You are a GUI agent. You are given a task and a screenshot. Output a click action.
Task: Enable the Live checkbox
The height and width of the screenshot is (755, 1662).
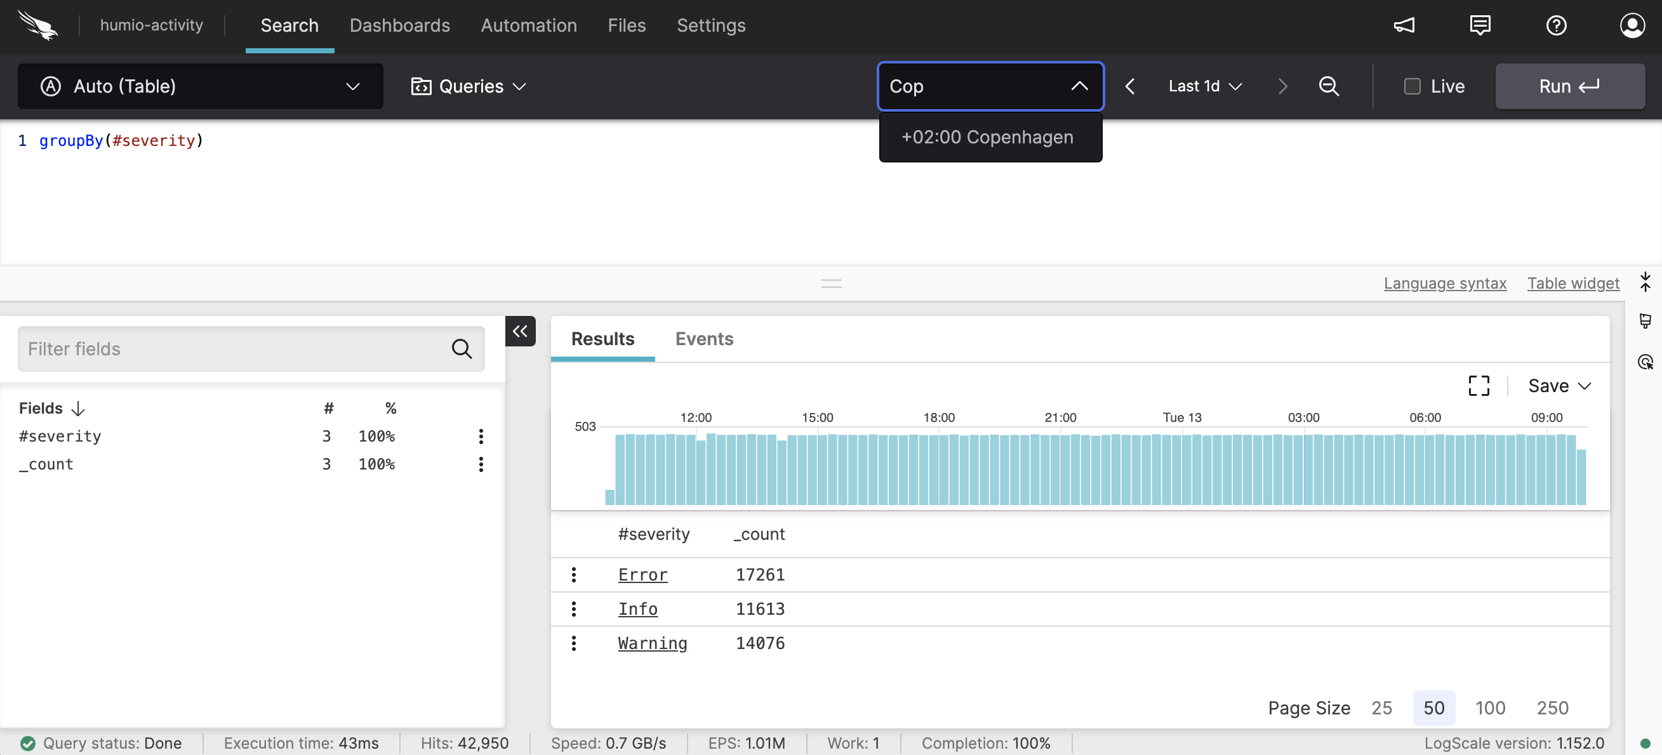1412,86
